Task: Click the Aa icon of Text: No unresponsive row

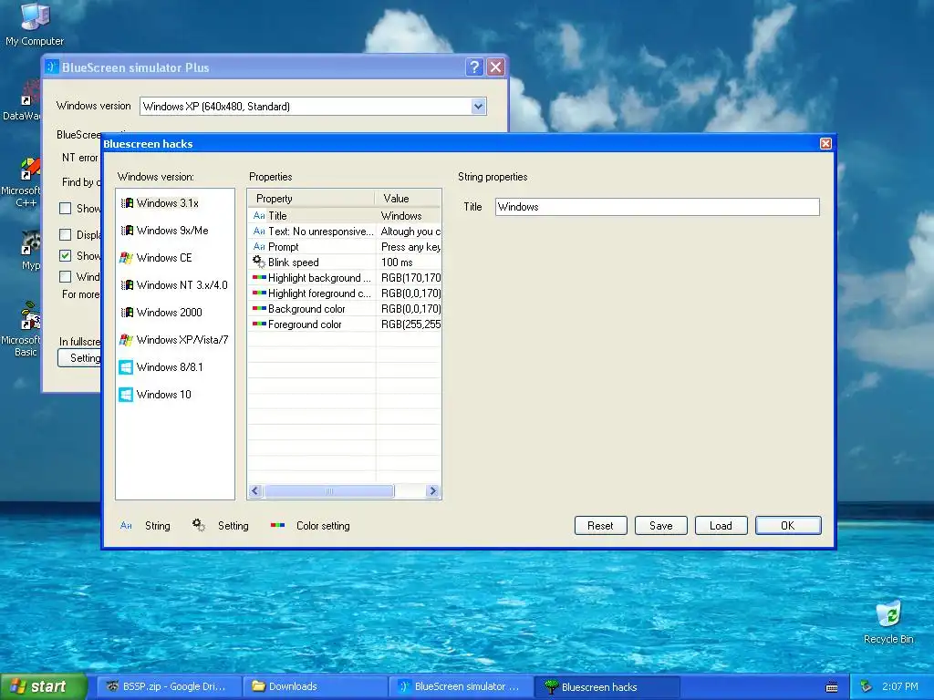Action: (259, 232)
